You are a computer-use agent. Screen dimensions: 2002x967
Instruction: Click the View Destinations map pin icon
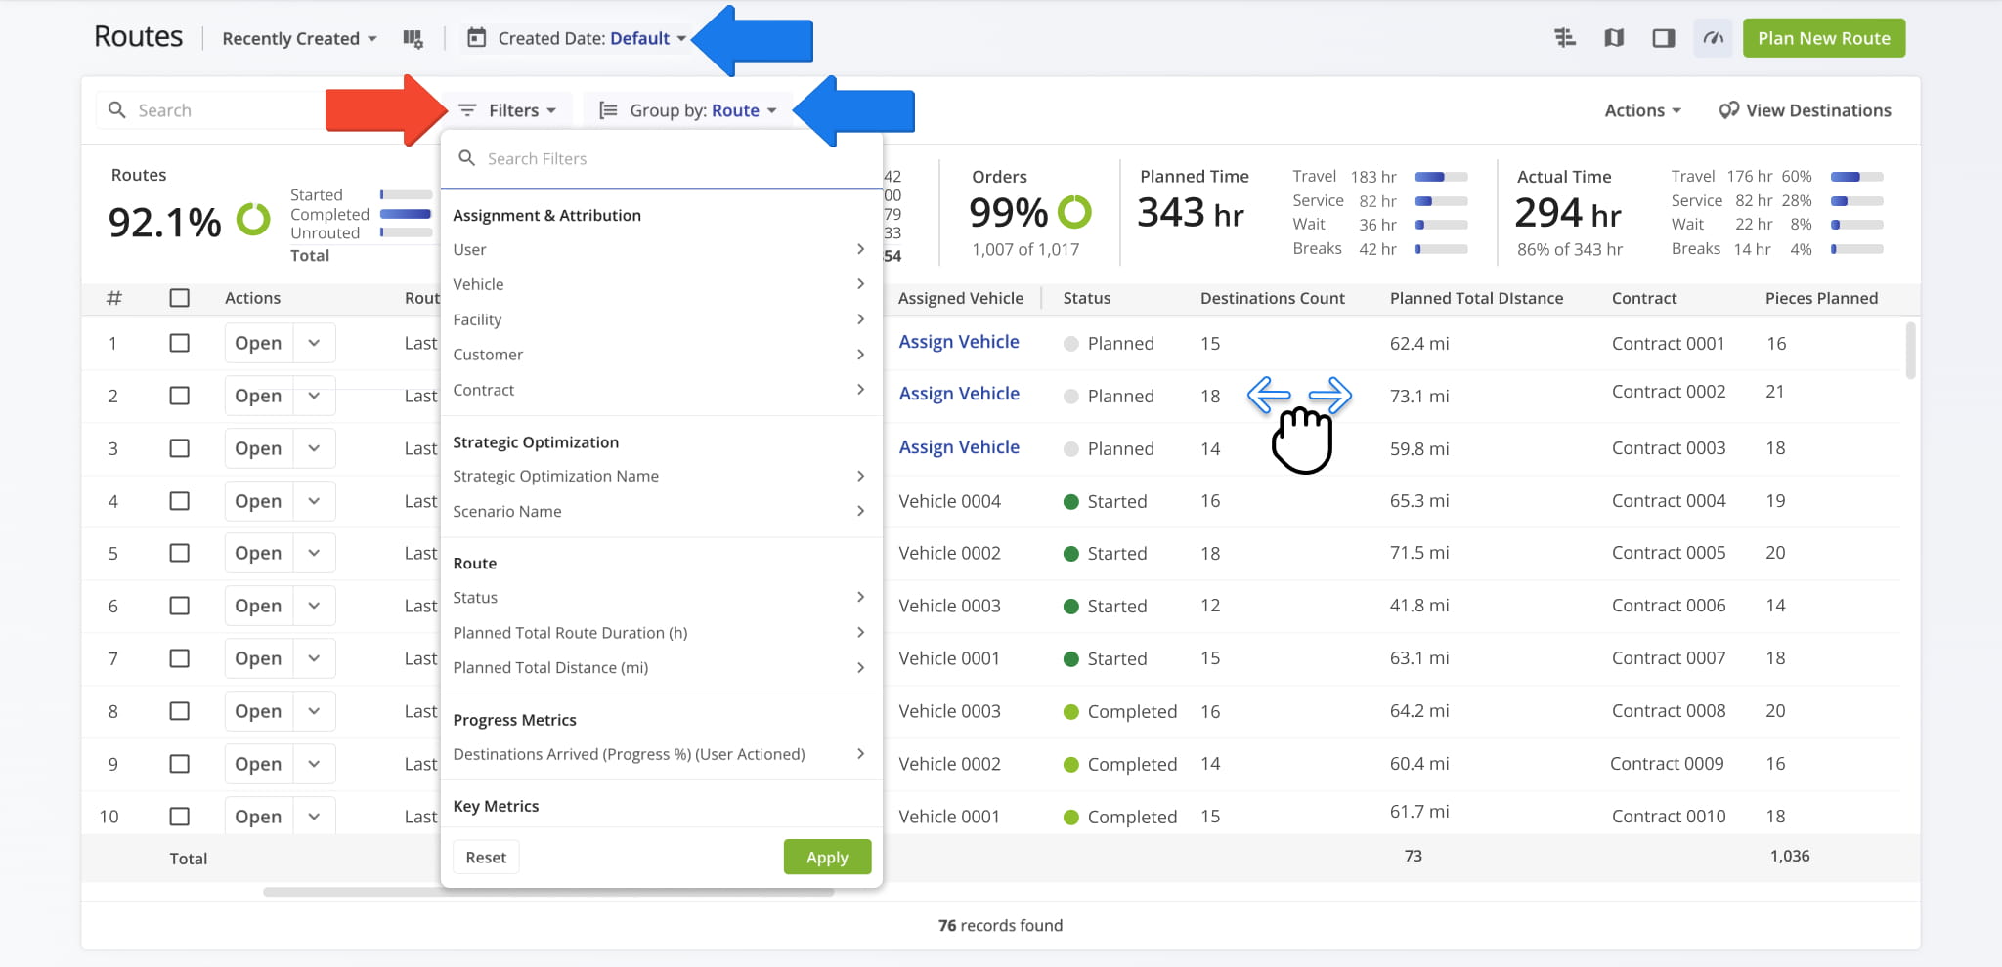pos(1728,110)
